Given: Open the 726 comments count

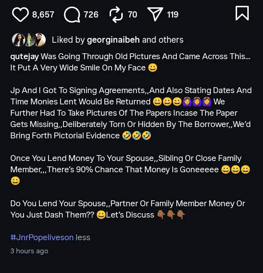Looking at the screenshot, I should pos(91,15).
